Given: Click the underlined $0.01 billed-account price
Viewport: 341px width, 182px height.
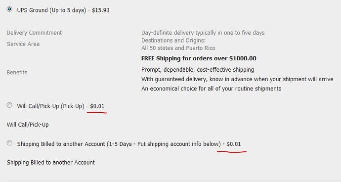Looking at the screenshot, I should 234,144.
